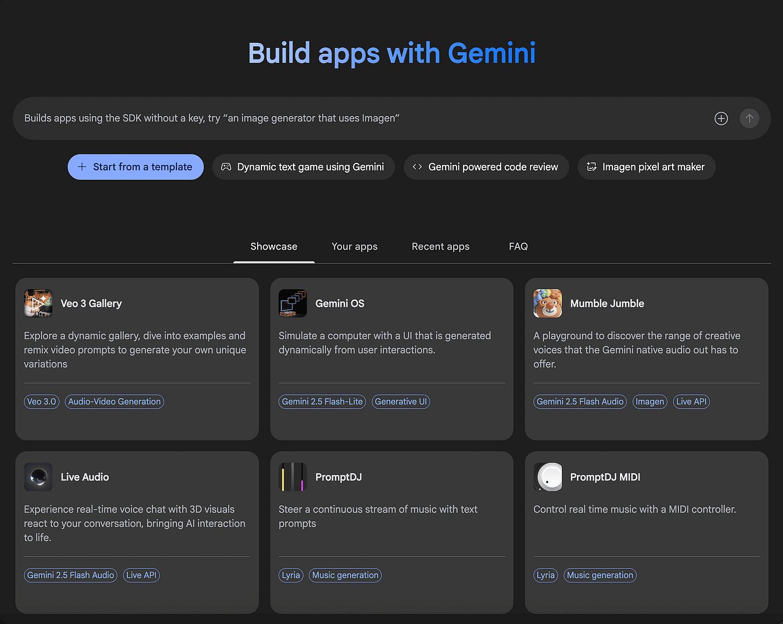This screenshot has height=624, width=783.
Task: Open the PromptDJ MIDI card title
Action: [605, 477]
